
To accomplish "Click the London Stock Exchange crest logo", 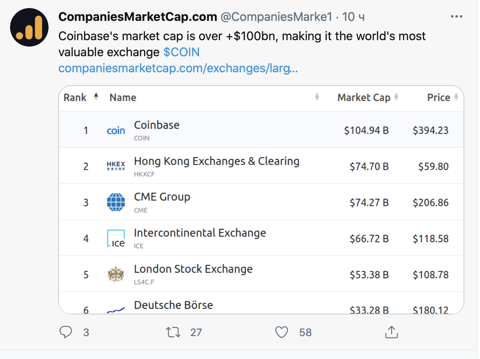I will 116,275.
